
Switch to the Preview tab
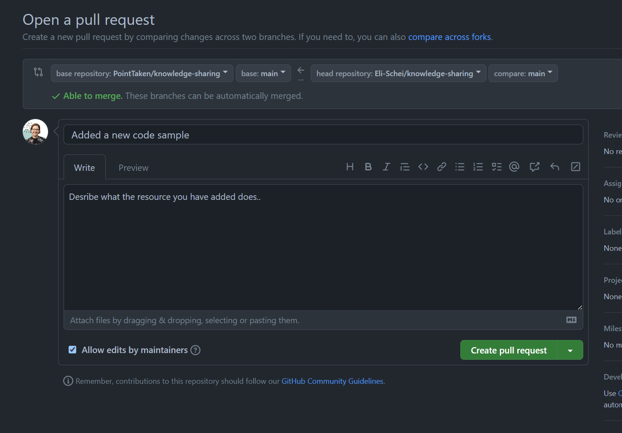point(133,168)
